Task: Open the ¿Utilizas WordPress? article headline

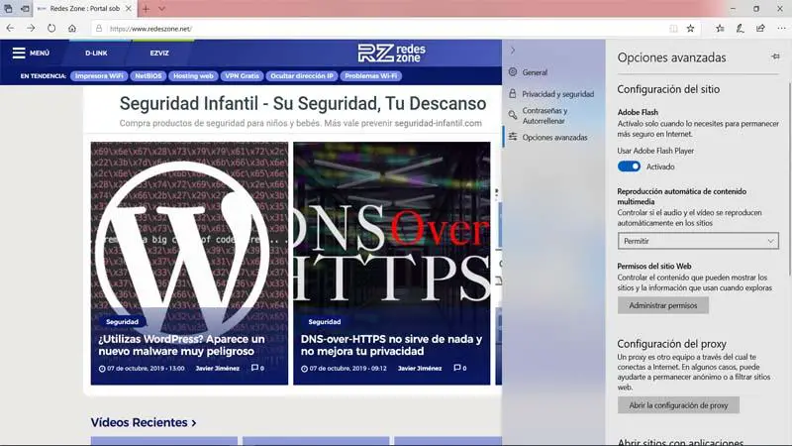Action: (182, 345)
